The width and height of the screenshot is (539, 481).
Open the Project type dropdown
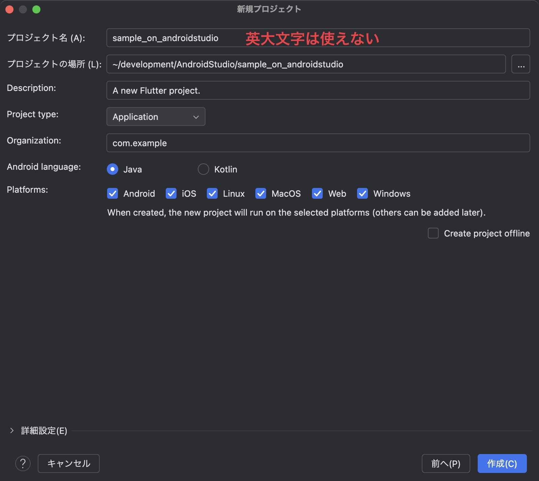tap(156, 117)
